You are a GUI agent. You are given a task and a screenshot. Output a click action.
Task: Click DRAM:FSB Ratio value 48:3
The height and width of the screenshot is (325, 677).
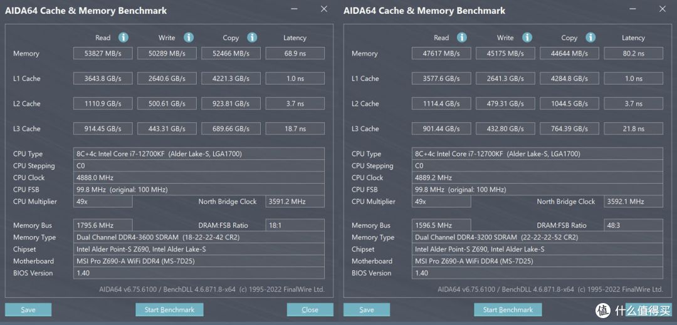[x=633, y=225]
